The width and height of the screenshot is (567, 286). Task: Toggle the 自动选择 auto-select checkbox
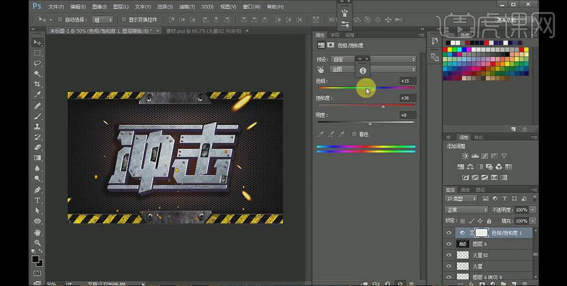59,19
